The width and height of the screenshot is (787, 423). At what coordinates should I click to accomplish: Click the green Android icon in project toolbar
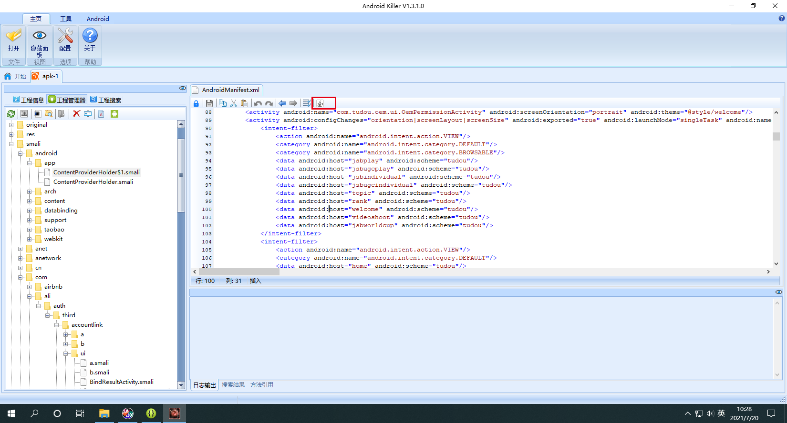click(x=114, y=114)
